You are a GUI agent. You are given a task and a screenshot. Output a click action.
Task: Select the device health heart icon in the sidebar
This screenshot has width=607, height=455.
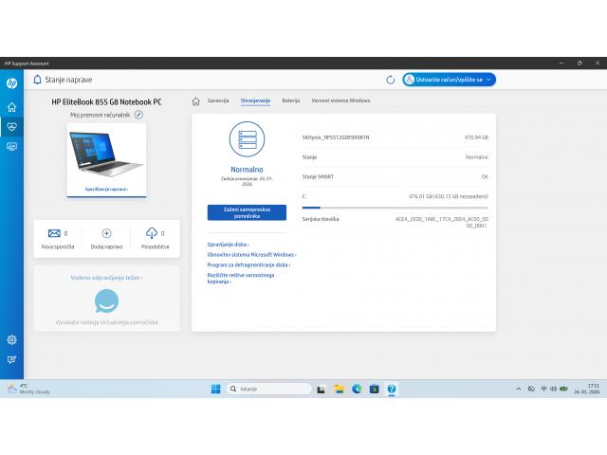click(11, 126)
